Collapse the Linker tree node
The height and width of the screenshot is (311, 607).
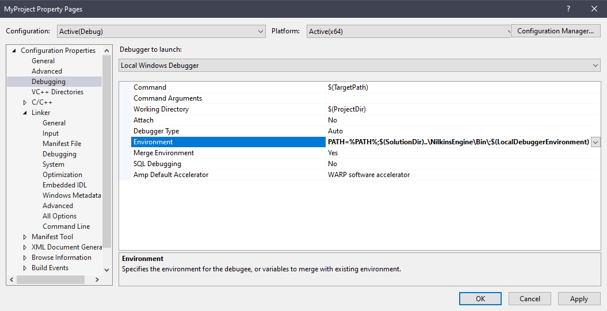[x=25, y=113]
